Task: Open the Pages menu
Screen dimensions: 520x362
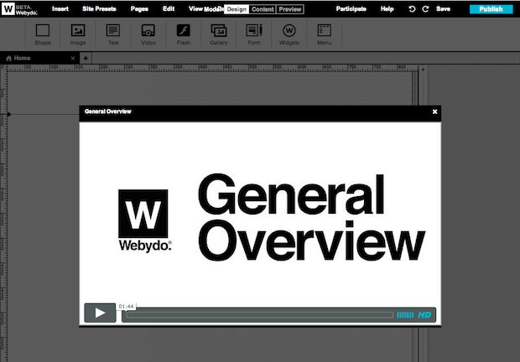Action: coord(139,9)
